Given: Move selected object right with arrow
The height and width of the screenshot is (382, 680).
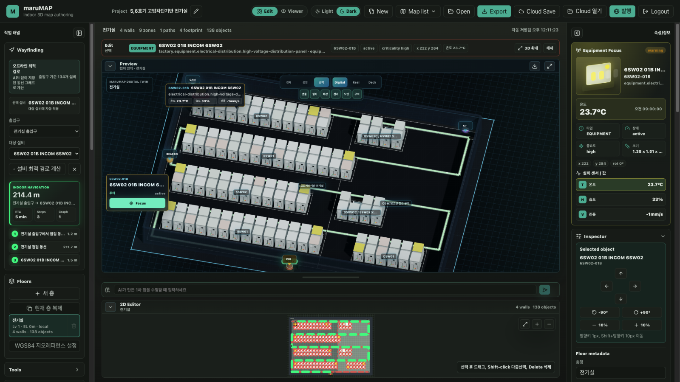Looking at the screenshot, I should coord(635,286).
